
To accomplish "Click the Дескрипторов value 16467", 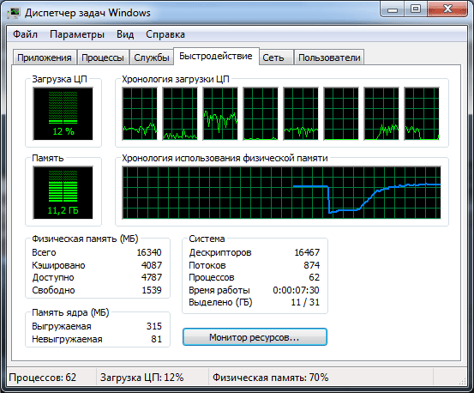I will (307, 252).
